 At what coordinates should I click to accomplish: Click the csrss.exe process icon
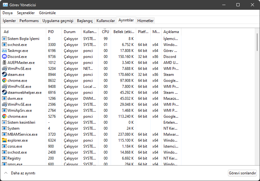[x=4, y=146]
